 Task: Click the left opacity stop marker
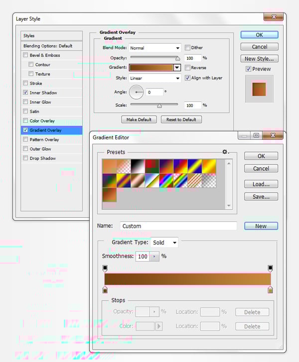pos(105,269)
